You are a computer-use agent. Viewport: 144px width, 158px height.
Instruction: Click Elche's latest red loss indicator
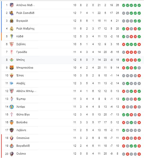[x=139, y=76]
